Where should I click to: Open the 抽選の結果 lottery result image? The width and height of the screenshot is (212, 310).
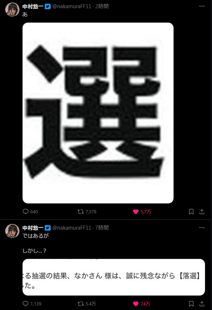tap(114, 277)
